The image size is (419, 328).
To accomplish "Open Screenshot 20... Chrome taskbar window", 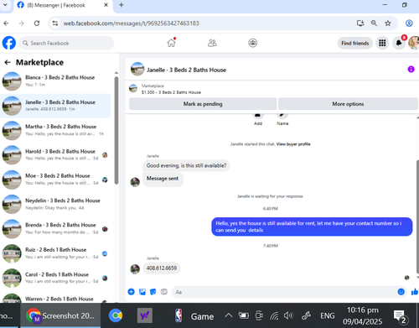I will pos(60,315).
